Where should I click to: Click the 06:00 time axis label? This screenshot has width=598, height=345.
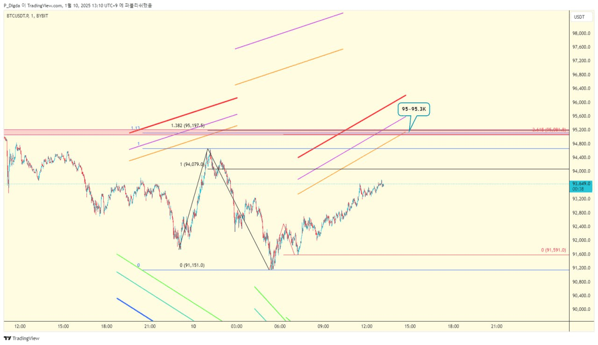[x=280, y=326]
